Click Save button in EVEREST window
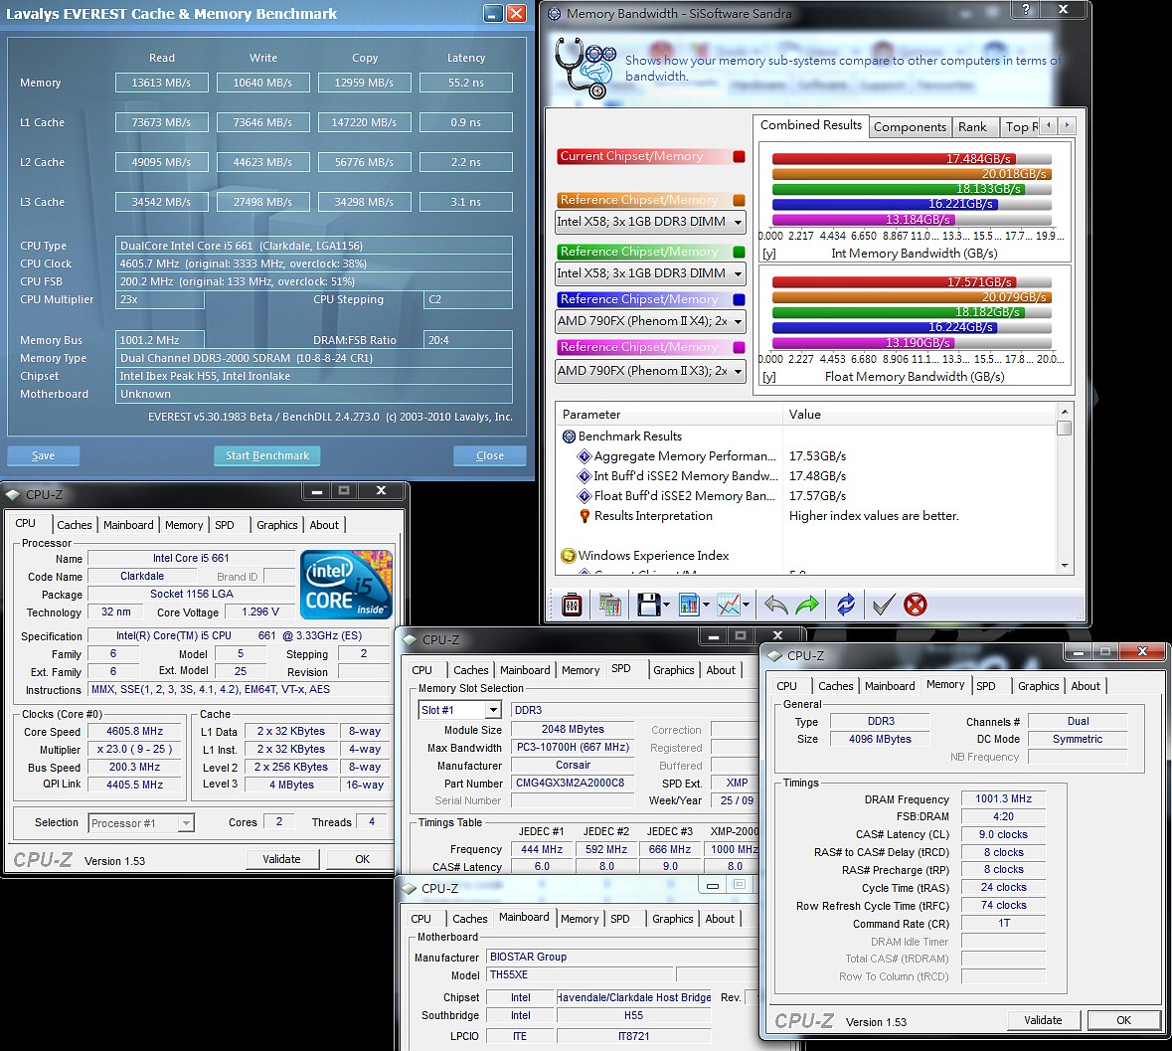The width and height of the screenshot is (1172, 1051). click(43, 455)
